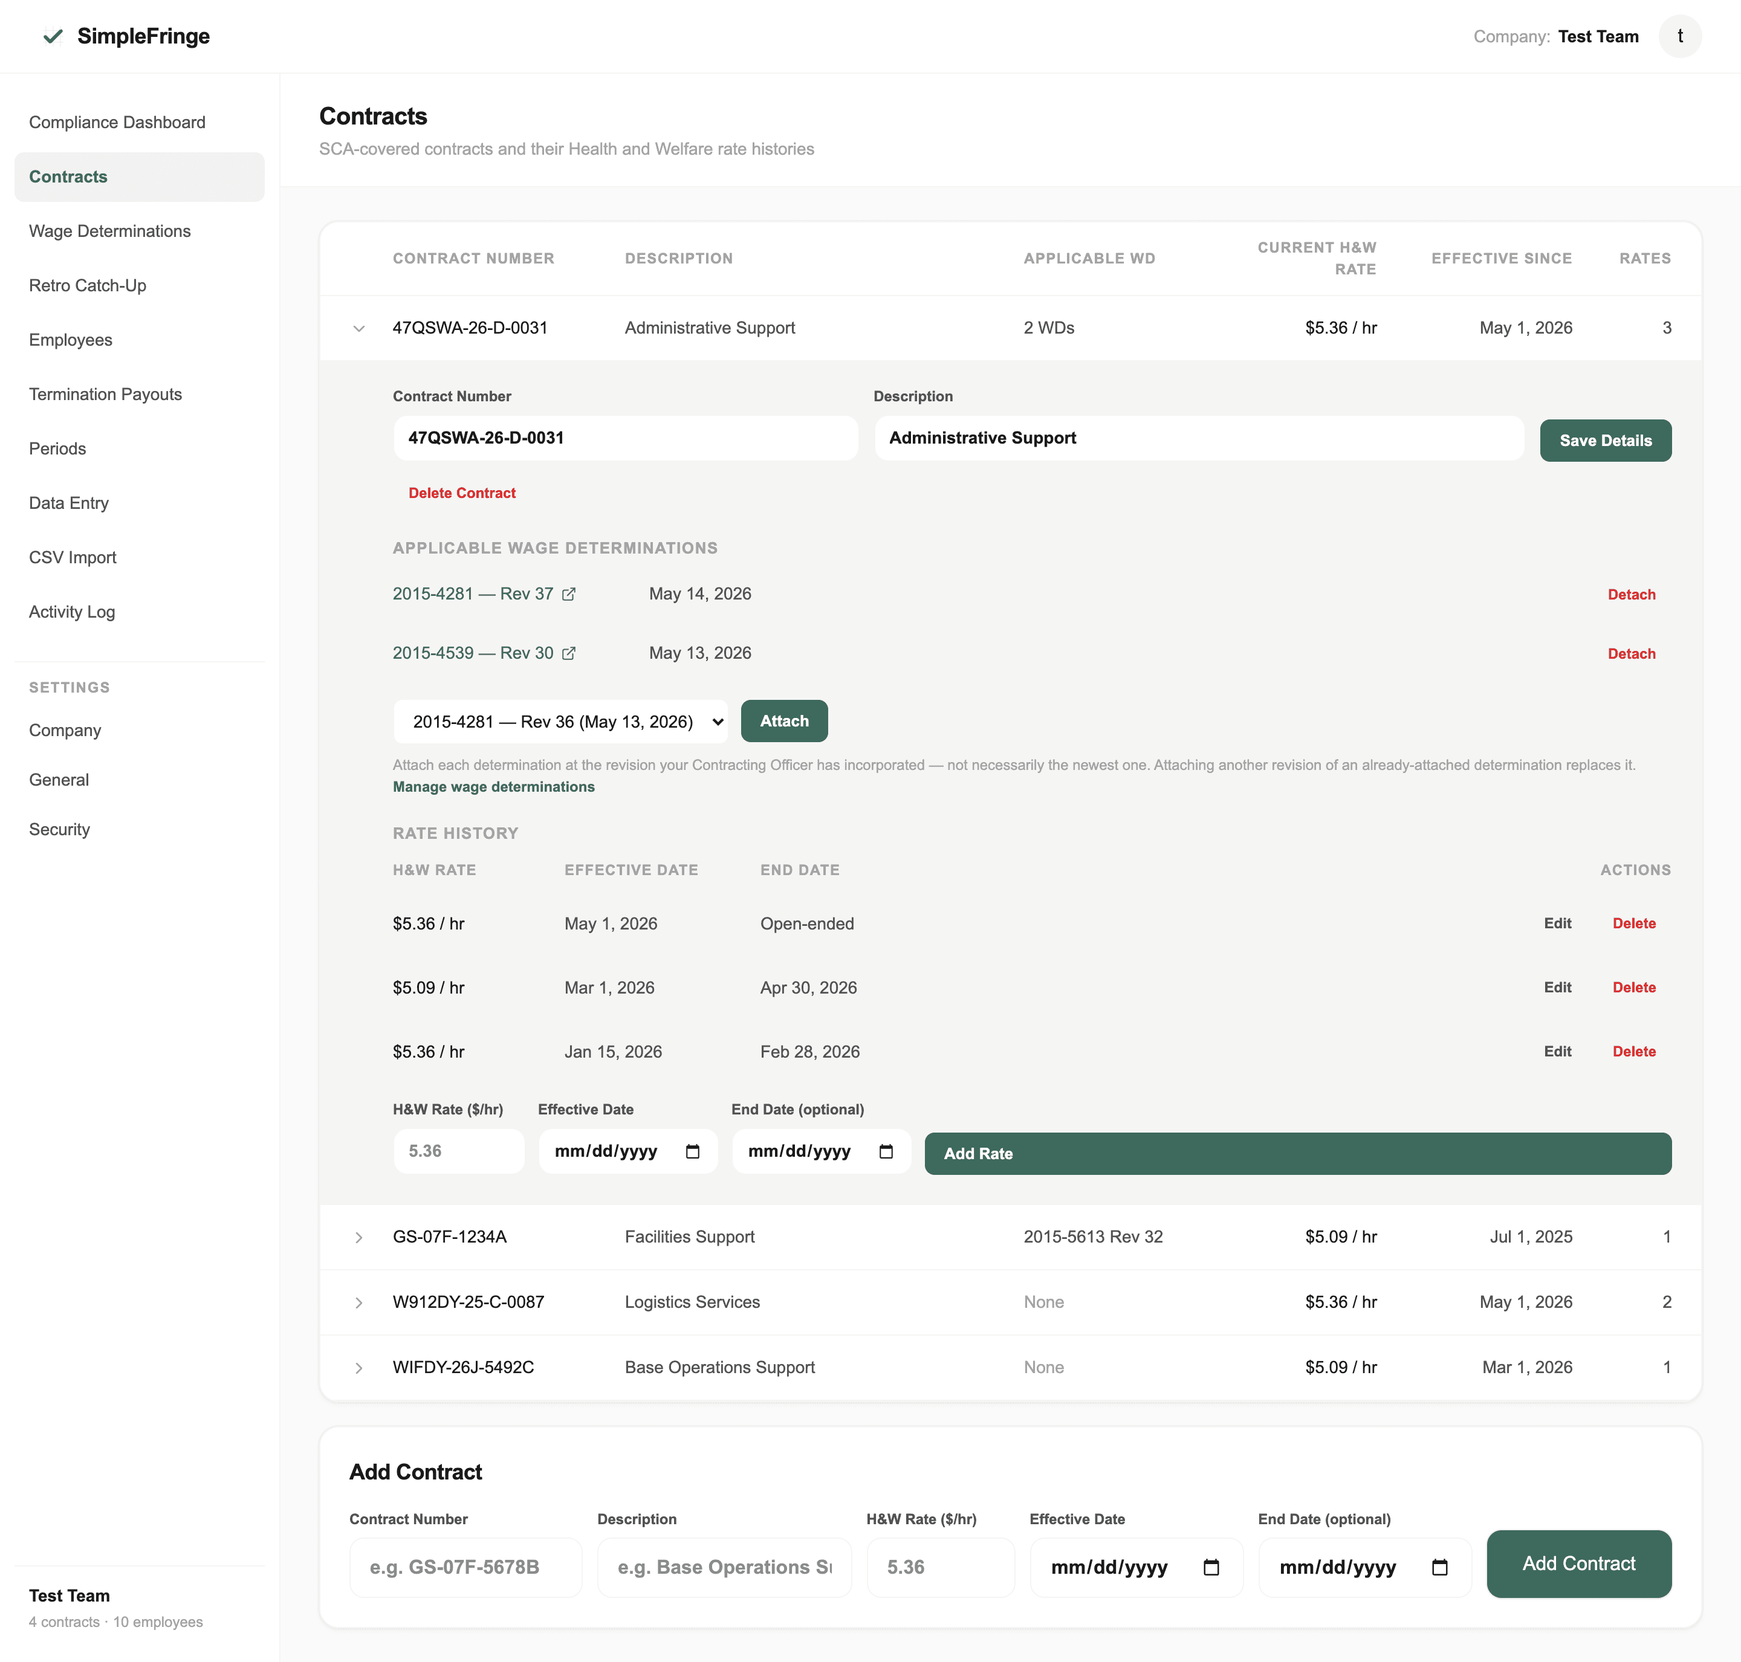View the Activity Log
Viewport: 1741px width, 1662px height.
click(x=139, y=612)
